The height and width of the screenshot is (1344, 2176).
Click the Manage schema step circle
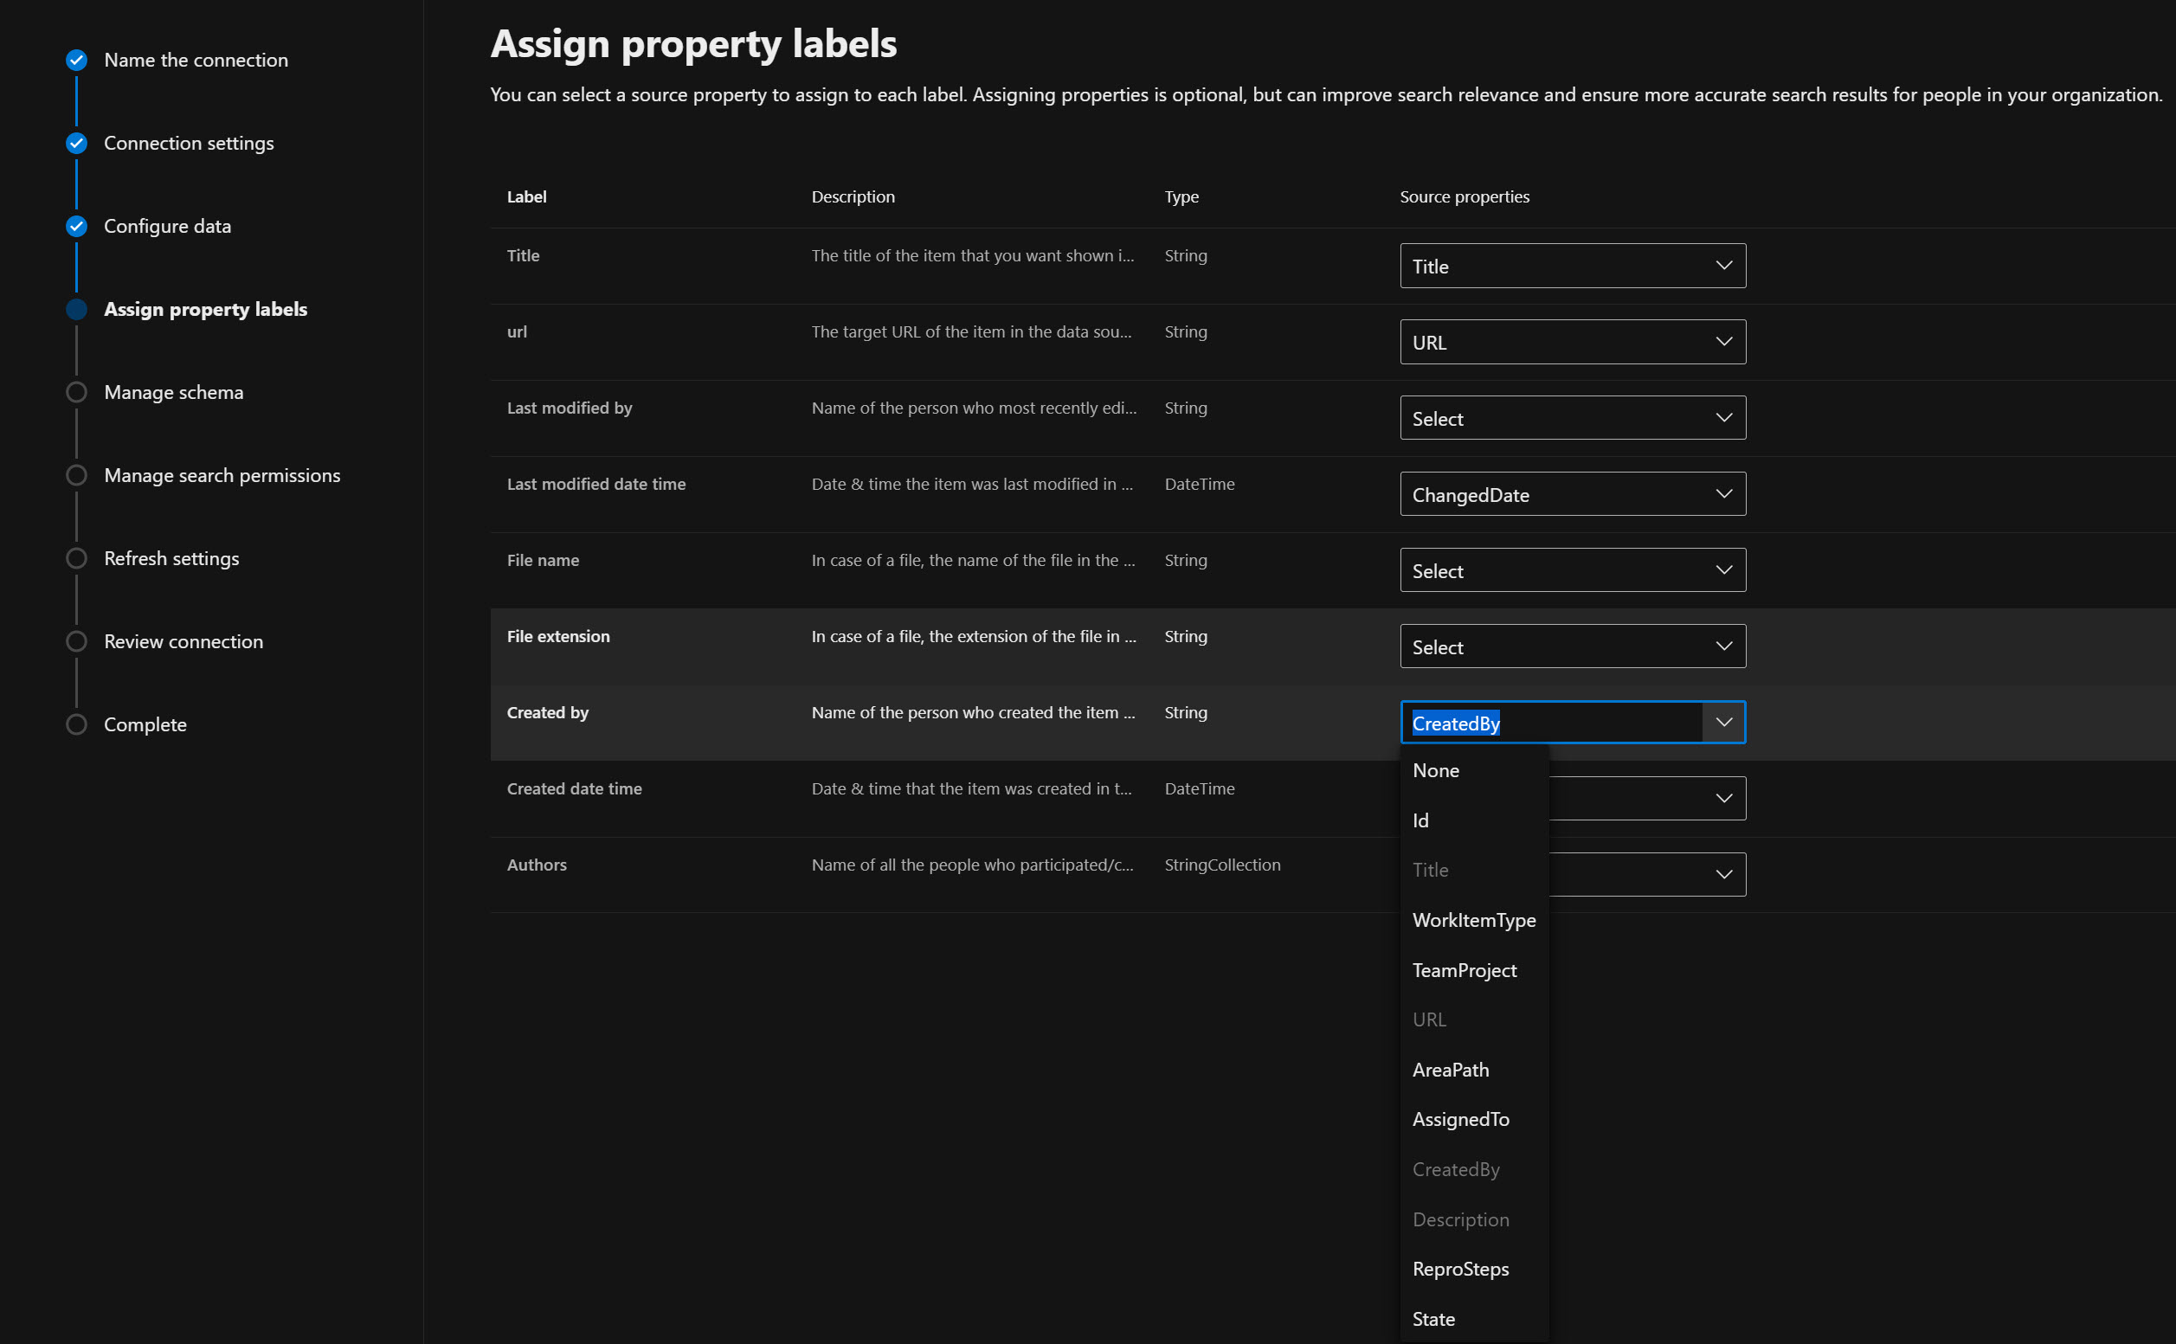(76, 393)
